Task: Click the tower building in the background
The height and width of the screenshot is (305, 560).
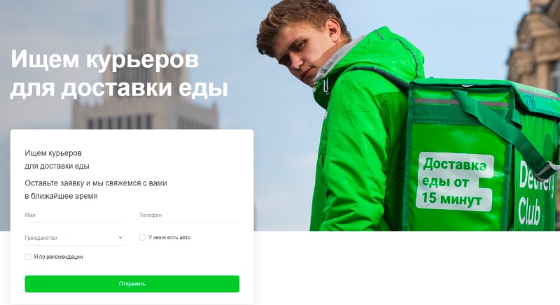Action: coord(145,68)
